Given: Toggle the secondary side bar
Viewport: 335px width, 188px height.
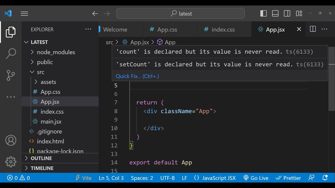Looking at the screenshot, I should (287, 14).
